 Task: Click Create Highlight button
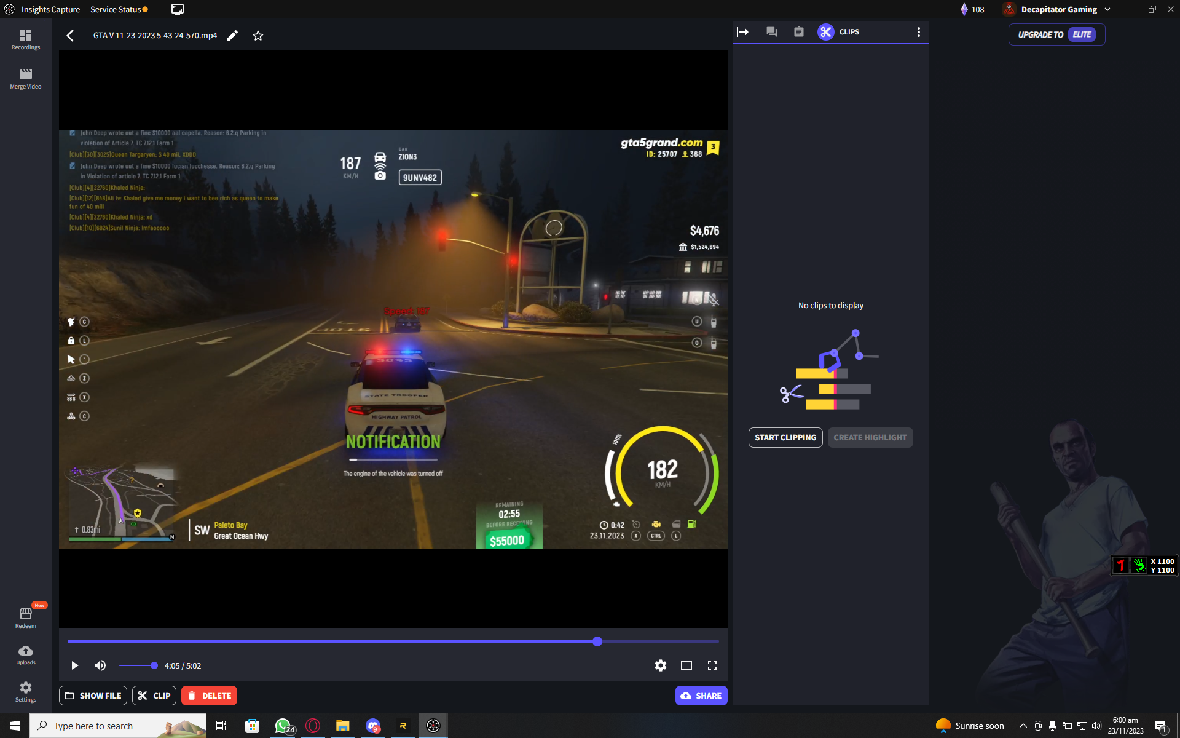coord(870,437)
